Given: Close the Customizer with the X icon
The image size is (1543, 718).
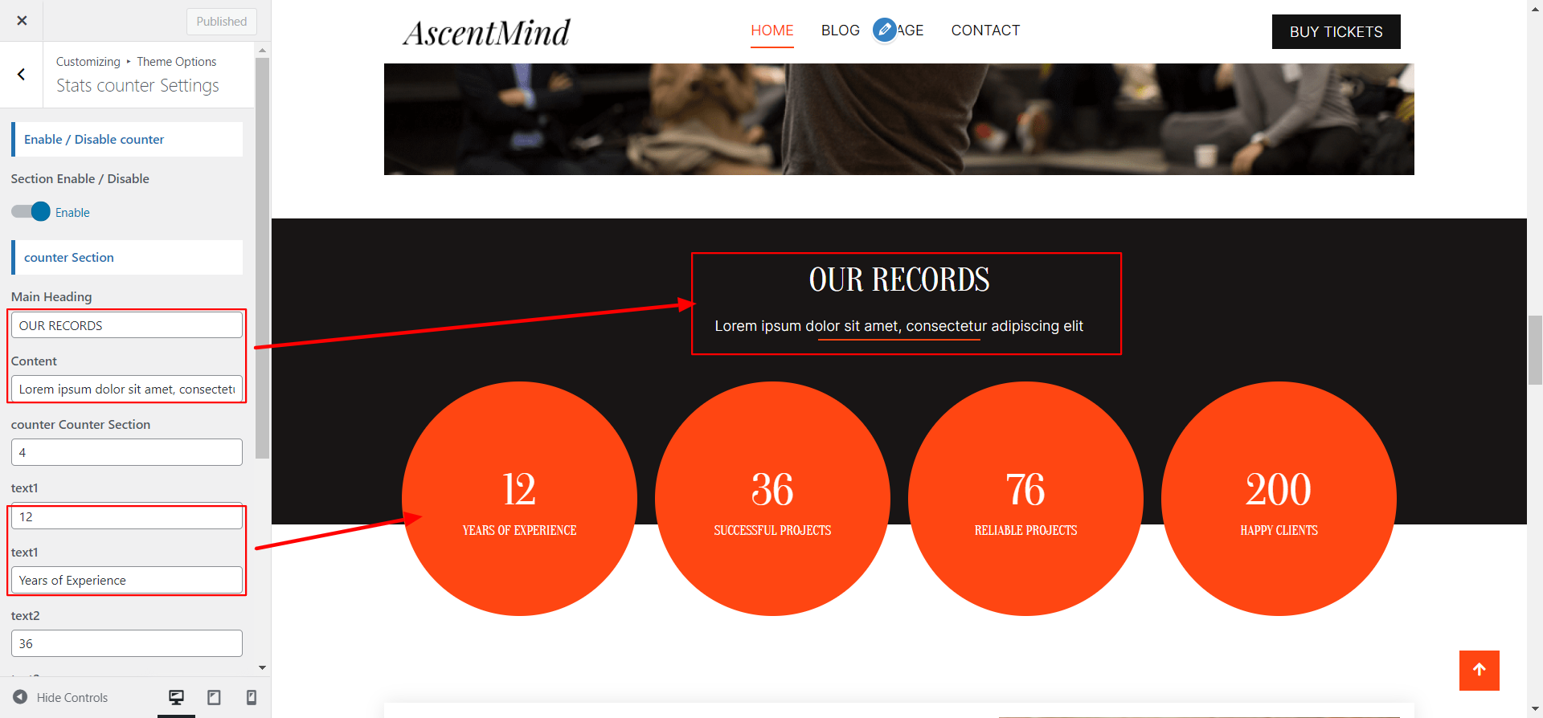Looking at the screenshot, I should [22, 21].
